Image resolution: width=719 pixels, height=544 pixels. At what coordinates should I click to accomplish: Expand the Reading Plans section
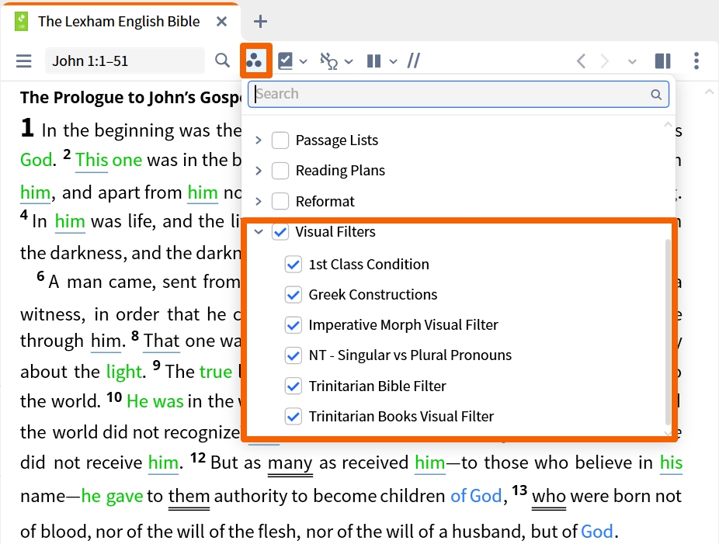pyautogui.click(x=259, y=171)
